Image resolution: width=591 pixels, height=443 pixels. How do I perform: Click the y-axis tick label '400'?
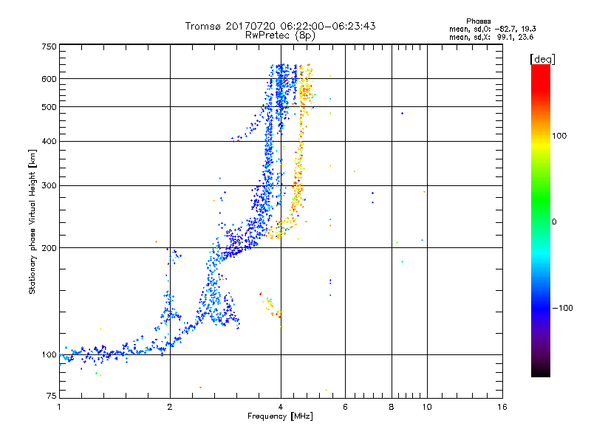(x=49, y=141)
